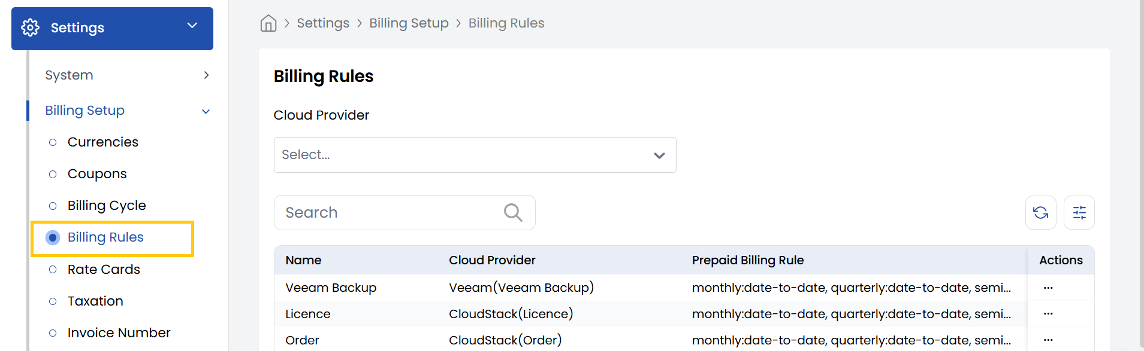Viewport: 1144px width, 351px height.
Task: Click the CloudStack(Order) provider cell
Action: [505, 340]
